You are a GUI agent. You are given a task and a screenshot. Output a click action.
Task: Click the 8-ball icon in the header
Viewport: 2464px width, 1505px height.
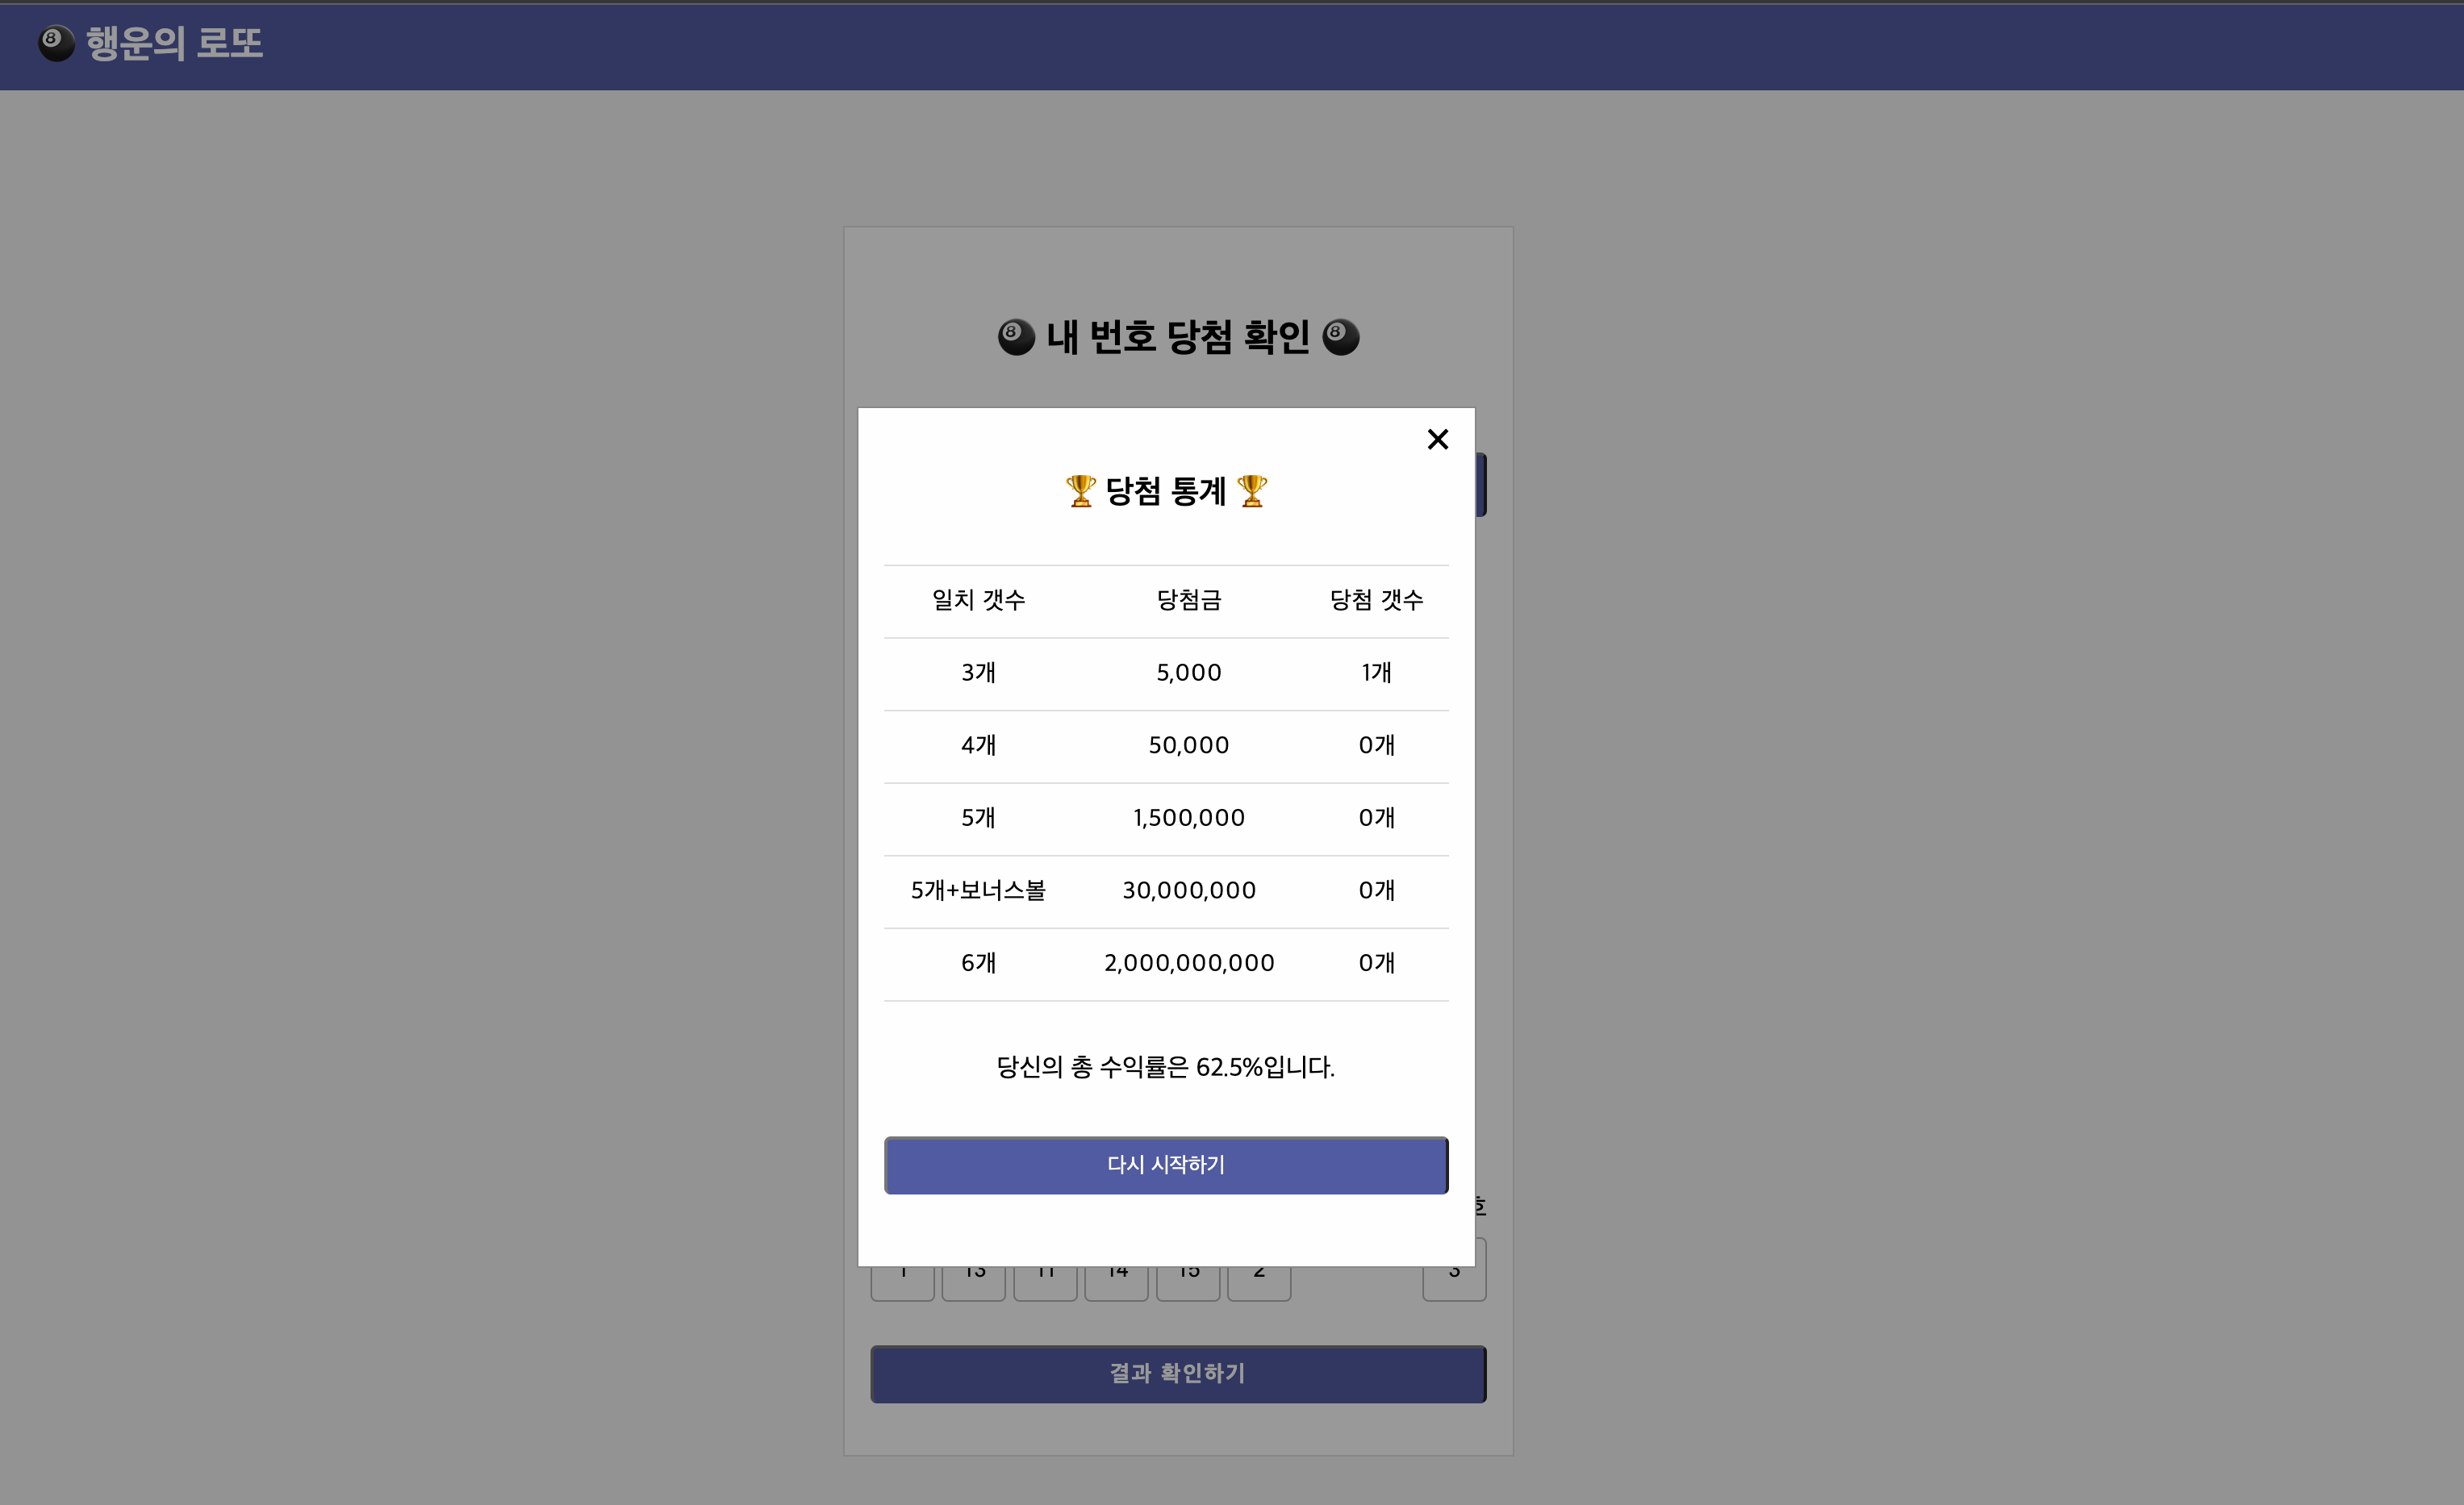[56, 43]
